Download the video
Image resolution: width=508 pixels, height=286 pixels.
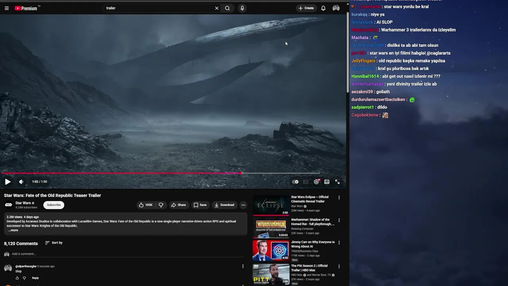(224, 205)
